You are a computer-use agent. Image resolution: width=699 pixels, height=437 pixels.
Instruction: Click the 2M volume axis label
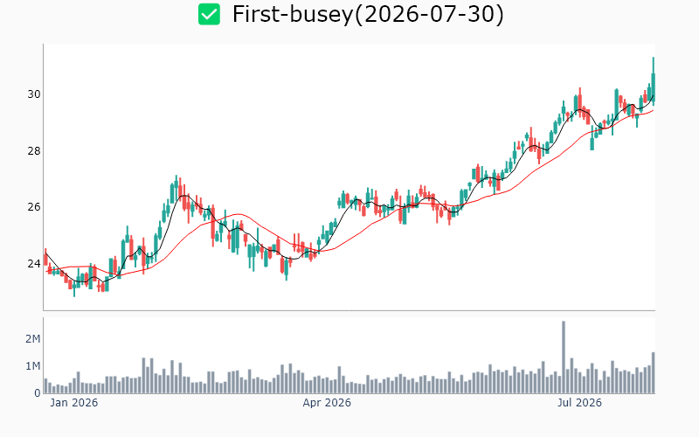33,339
